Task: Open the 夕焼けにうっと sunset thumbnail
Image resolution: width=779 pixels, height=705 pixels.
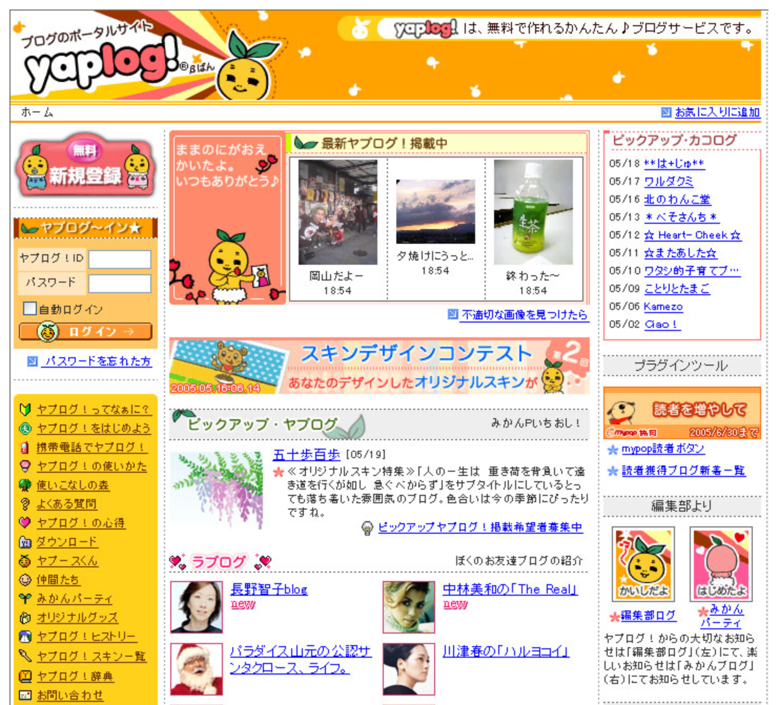Action: pyautogui.click(x=435, y=211)
